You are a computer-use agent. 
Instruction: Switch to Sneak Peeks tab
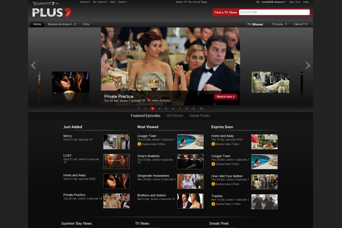point(200,116)
